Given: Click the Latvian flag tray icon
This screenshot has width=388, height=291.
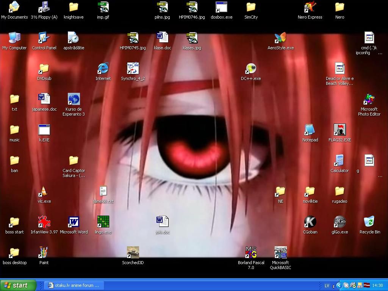Looking at the screenshot, I should 367,286.
